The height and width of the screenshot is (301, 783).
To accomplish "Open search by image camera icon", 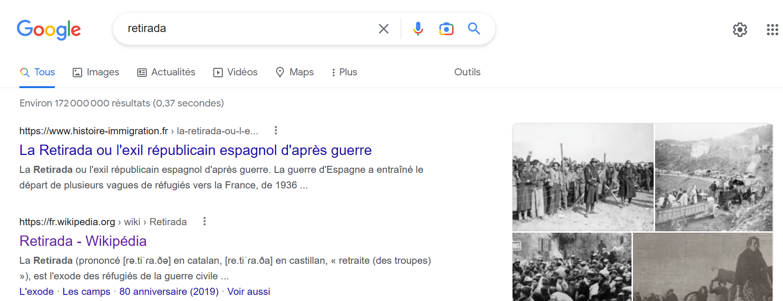I will pyautogui.click(x=446, y=29).
